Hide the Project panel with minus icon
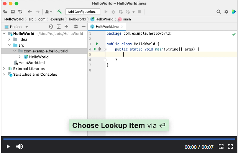 [84, 27]
